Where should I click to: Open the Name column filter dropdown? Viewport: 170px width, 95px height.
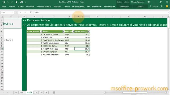(64, 31)
